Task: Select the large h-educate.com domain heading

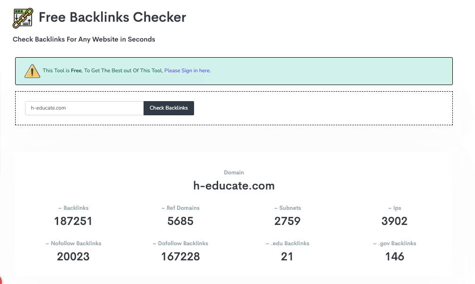Action: 234,185
